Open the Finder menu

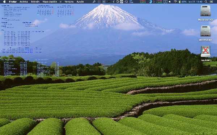13,2
